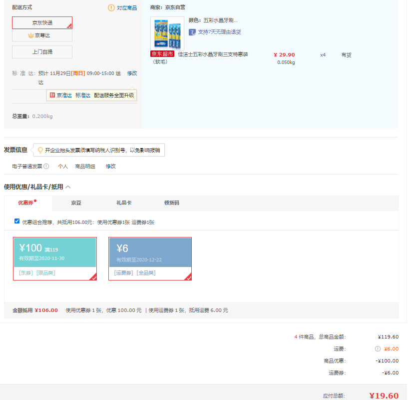Screen dimensions: 419x400
Task: Deselect the ¥100 满119 coupon card
Action: click(x=55, y=258)
